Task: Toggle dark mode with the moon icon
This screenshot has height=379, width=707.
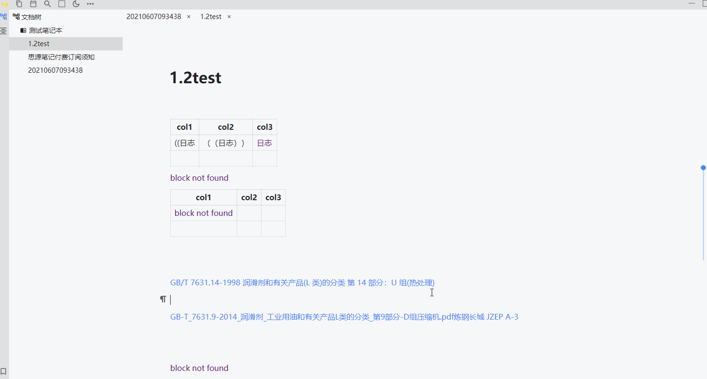Action: coord(76,4)
